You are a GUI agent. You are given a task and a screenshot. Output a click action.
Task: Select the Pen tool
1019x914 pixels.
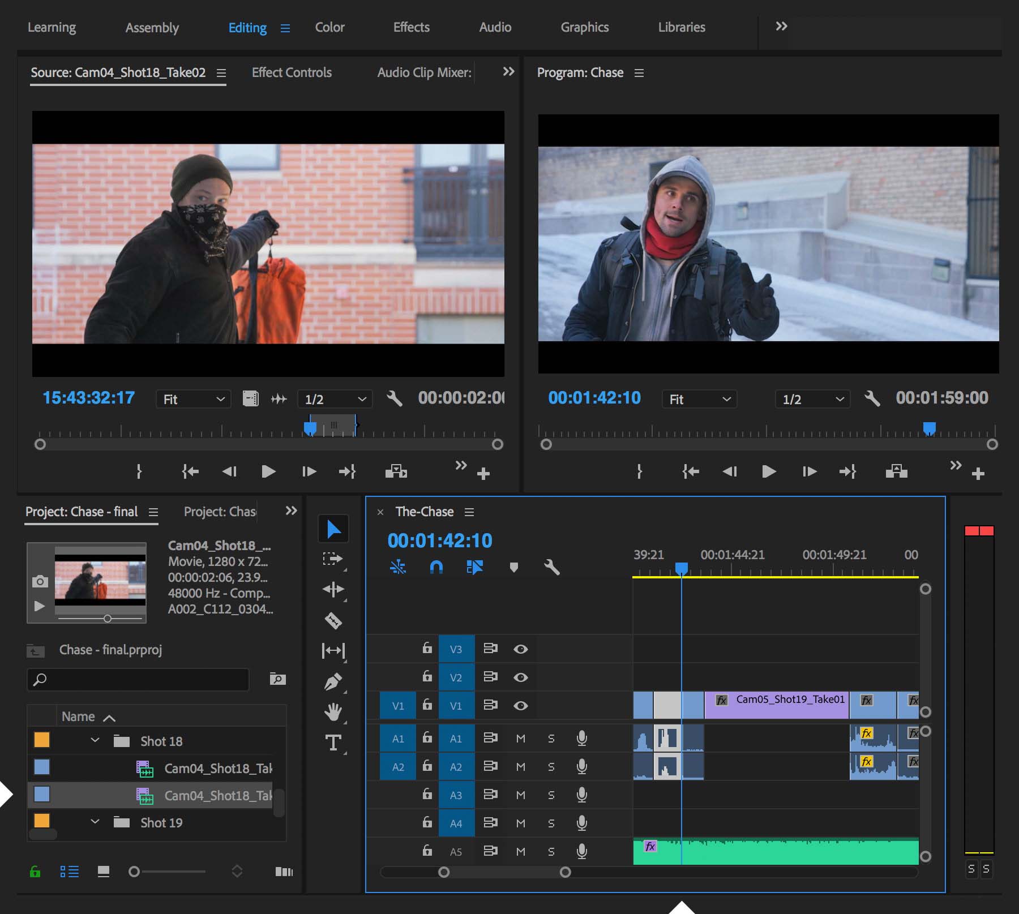(333, 681)
